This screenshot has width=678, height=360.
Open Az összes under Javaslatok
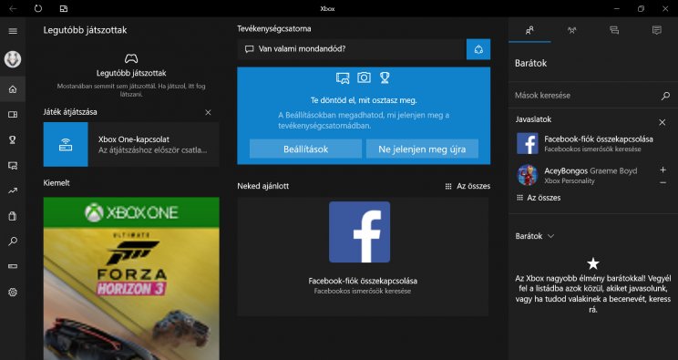click(x=539, y=198)
